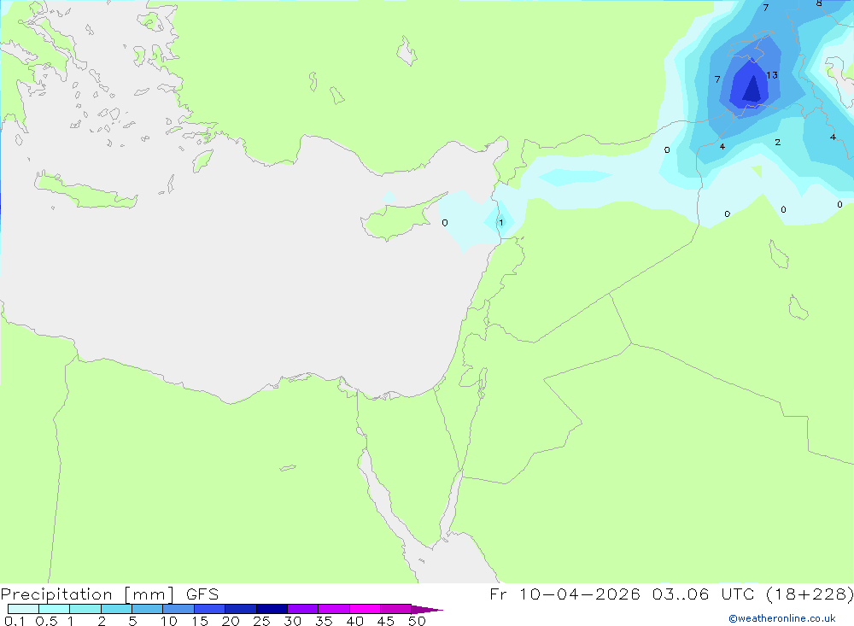Pick the 45–50 mm legend color swatch

point(396,609)
